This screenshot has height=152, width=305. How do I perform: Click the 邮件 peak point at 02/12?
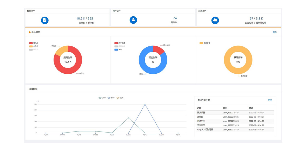(145, 104)
